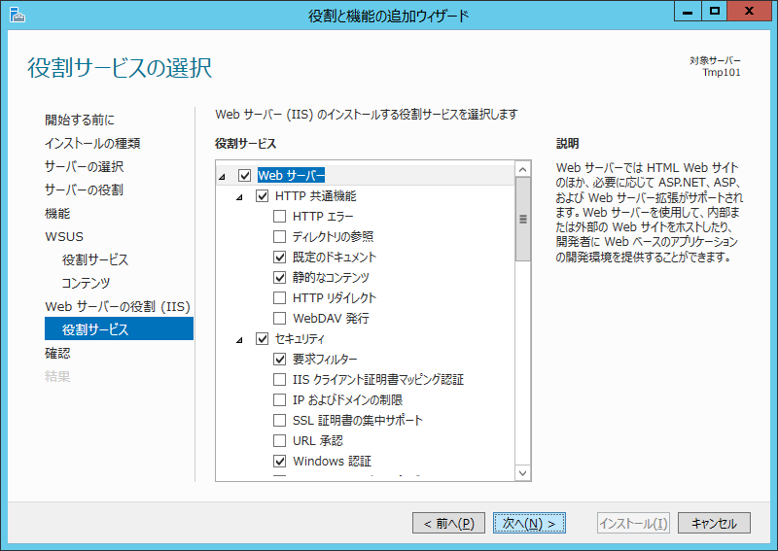The height and width of the screenshot is (551, 778).
Task: Select サーバーの選択 in sidebar
Action: [x=84, y=166]
